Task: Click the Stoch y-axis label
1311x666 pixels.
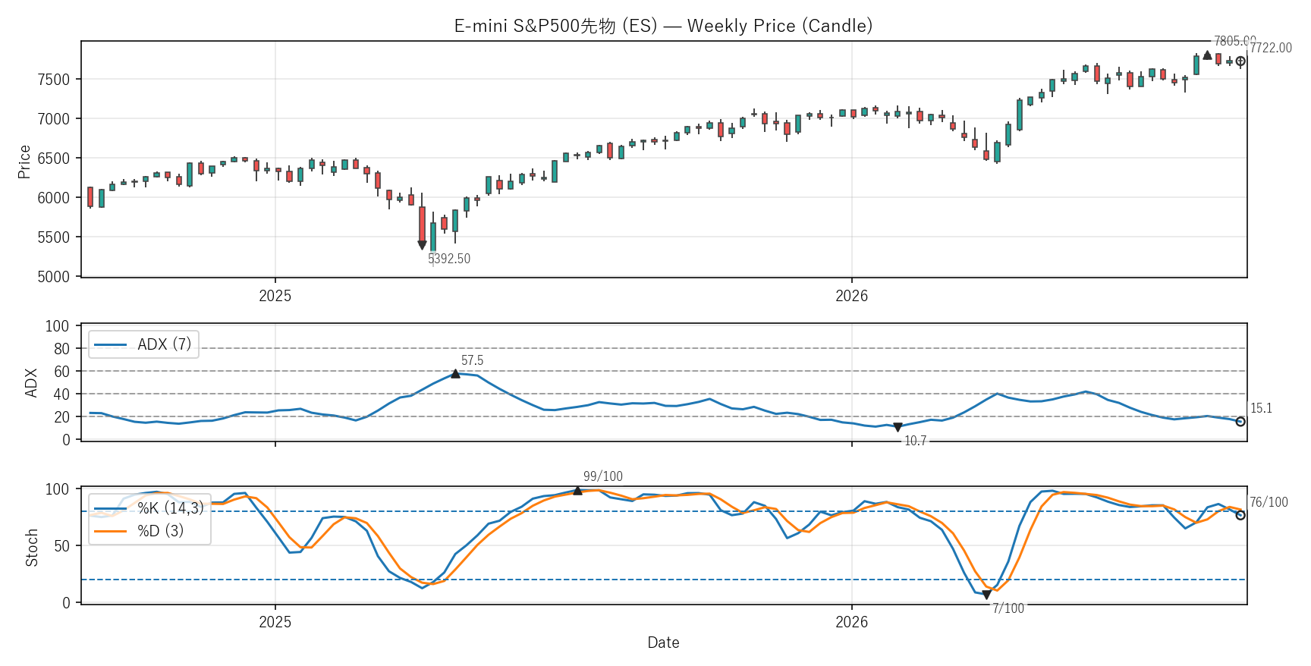Action: click(x=31, y=548)
